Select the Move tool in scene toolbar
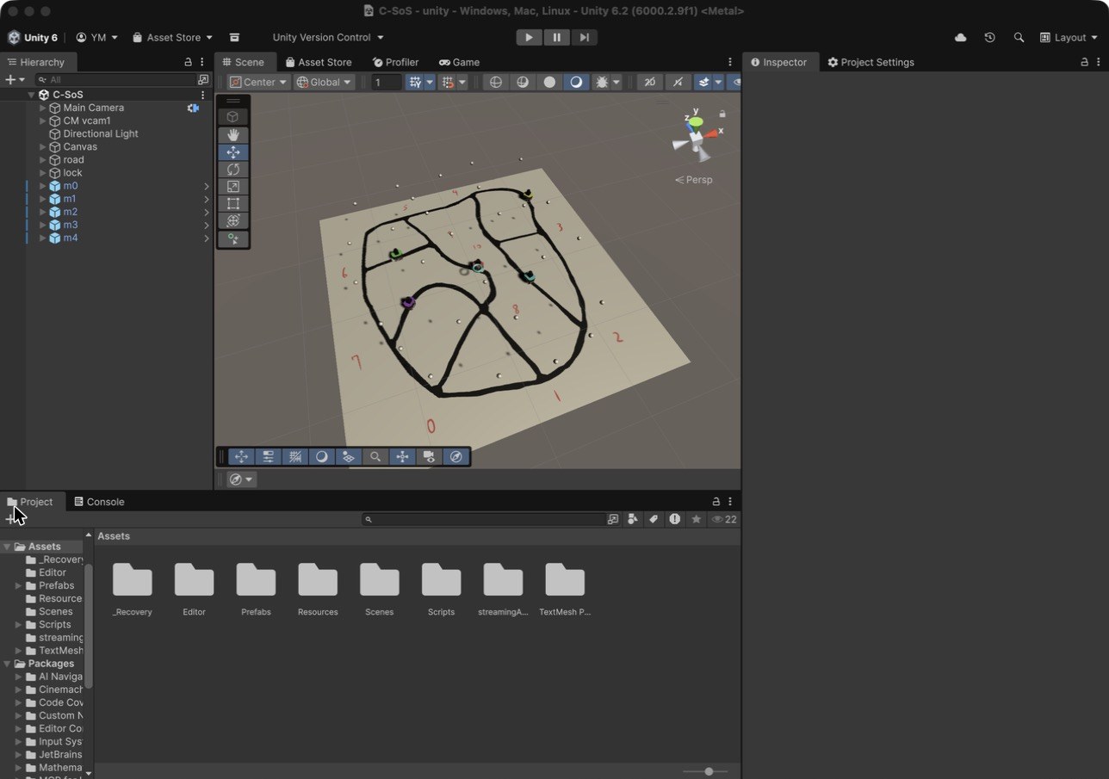Screen dimensions: 1109x779 [x=232, y=152]
